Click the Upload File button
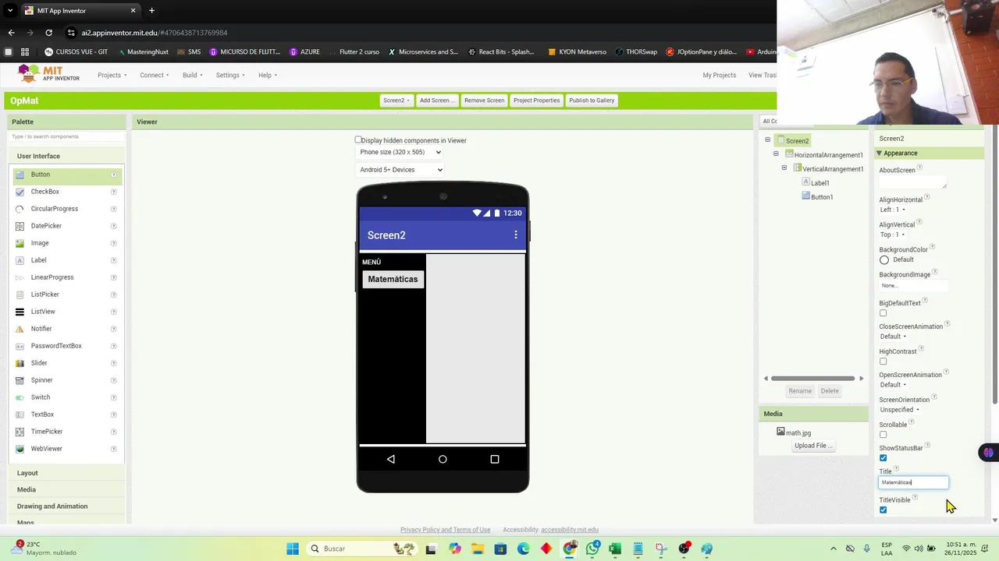The width and height of the screenshot is (999, 561). 812,446
